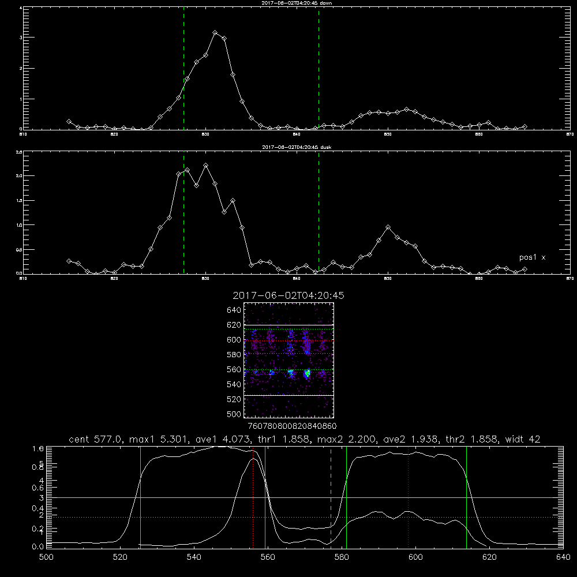This screenshot has height=577, width=577.
Task: Click the leftmost green solid line in bottom plot
Action: point(140,497)
